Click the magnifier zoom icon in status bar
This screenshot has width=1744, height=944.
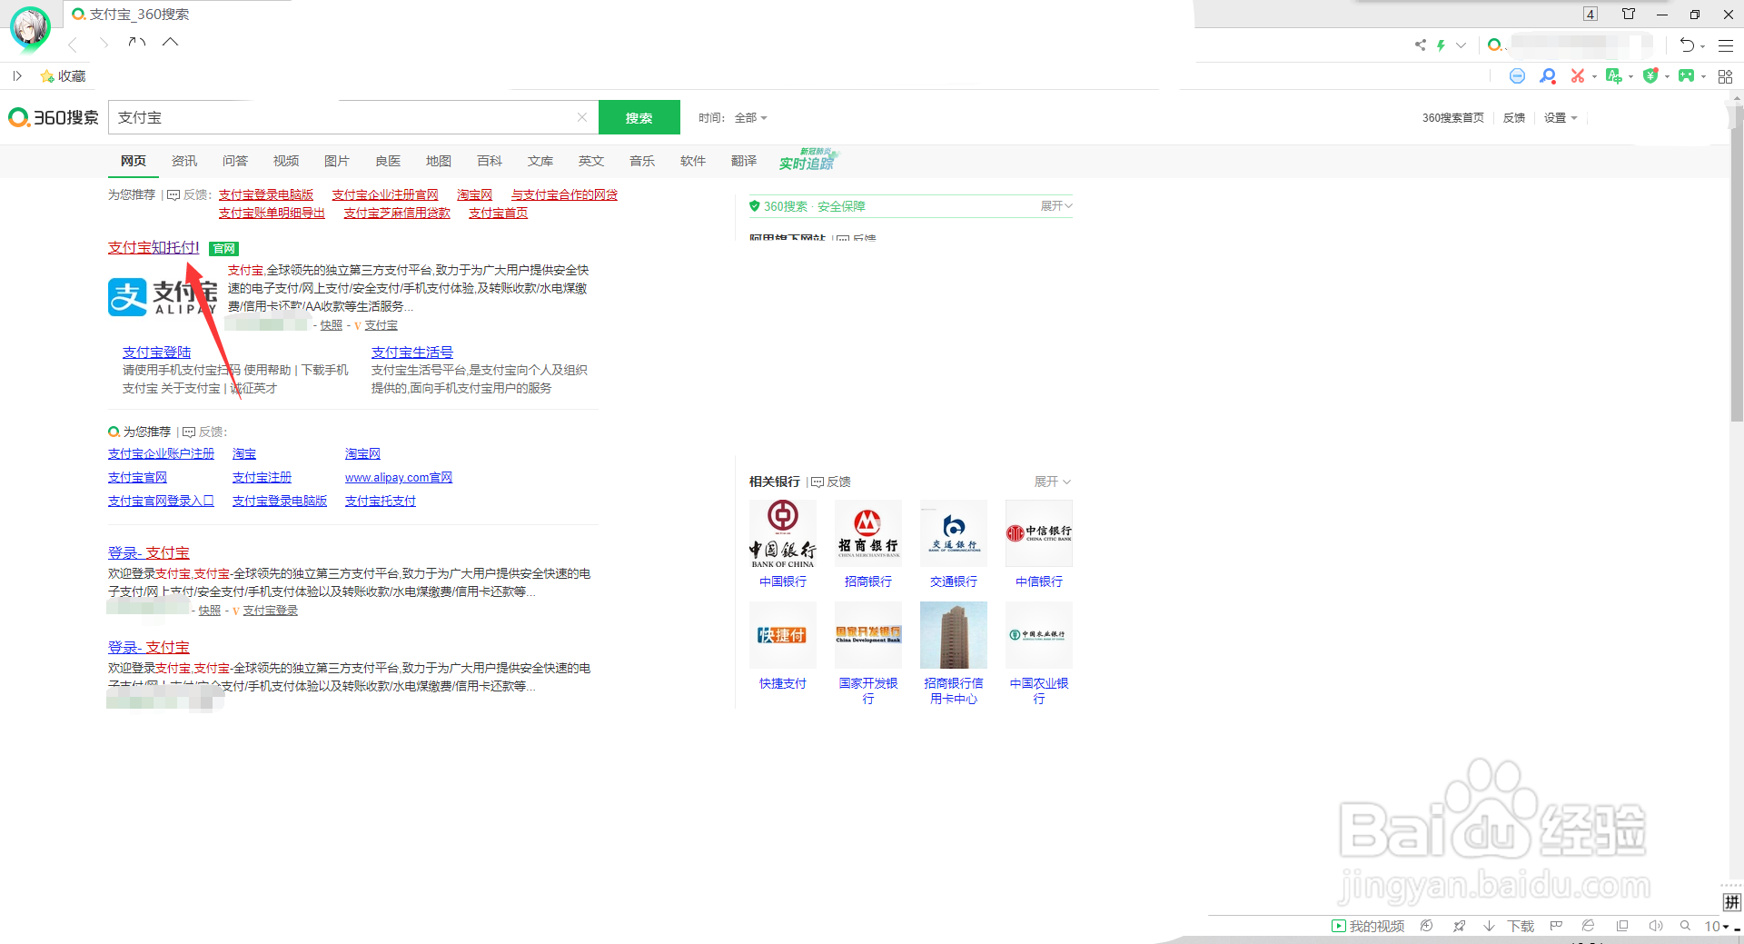pyautogui.click(x=1685, y=926)
